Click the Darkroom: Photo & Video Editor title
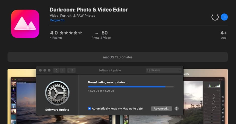 coord(89,10)
